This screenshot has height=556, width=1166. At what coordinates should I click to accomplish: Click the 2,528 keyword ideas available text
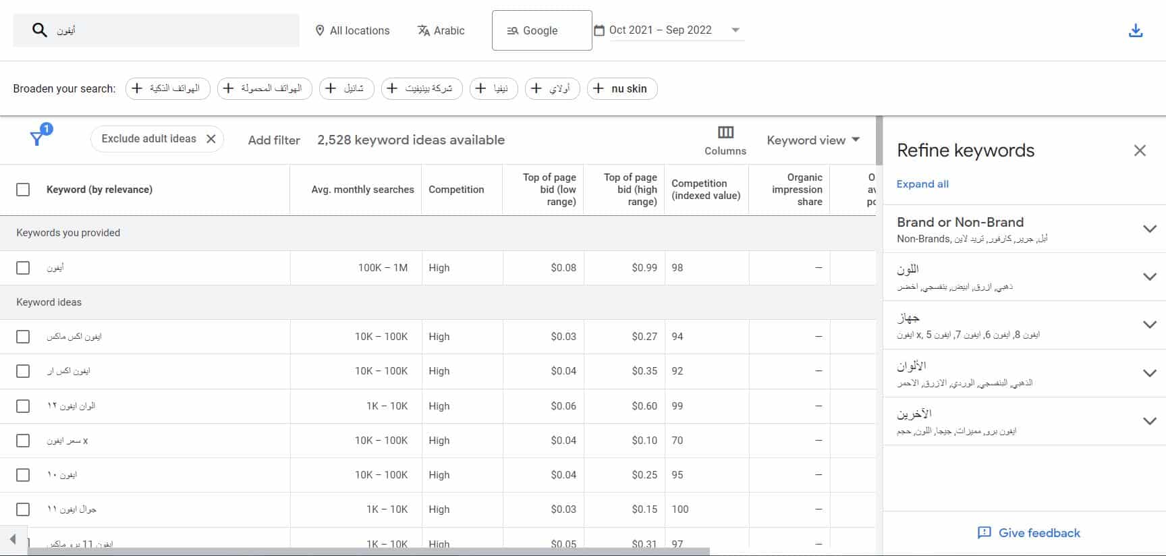pyautogui.click(x=411, y=140)
